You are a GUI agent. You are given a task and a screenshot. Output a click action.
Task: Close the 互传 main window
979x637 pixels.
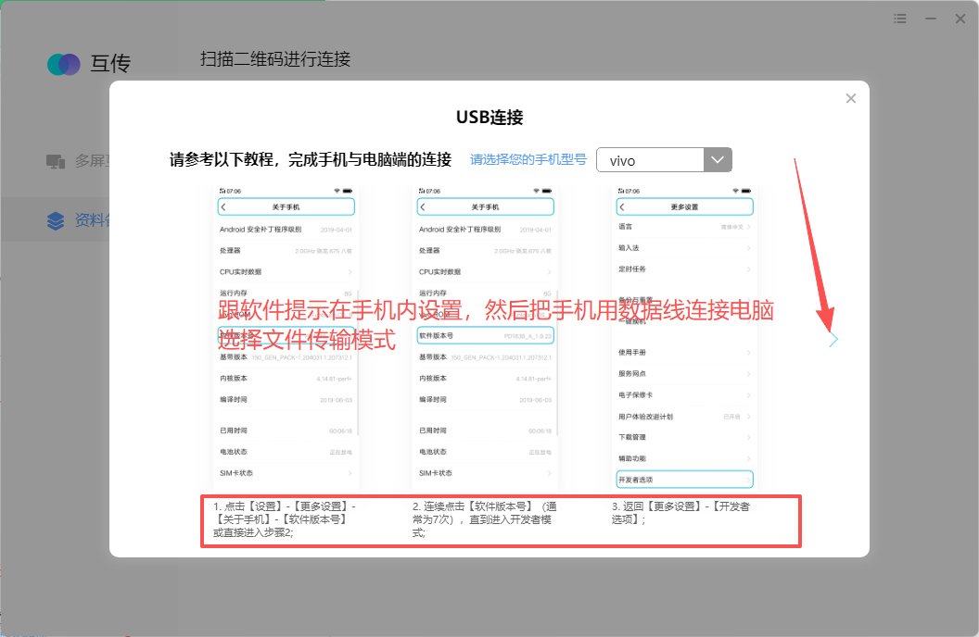coord(960,19)
